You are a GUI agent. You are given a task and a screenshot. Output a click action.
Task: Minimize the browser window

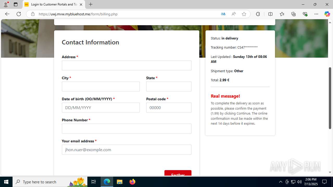click(x=303, y=4)
